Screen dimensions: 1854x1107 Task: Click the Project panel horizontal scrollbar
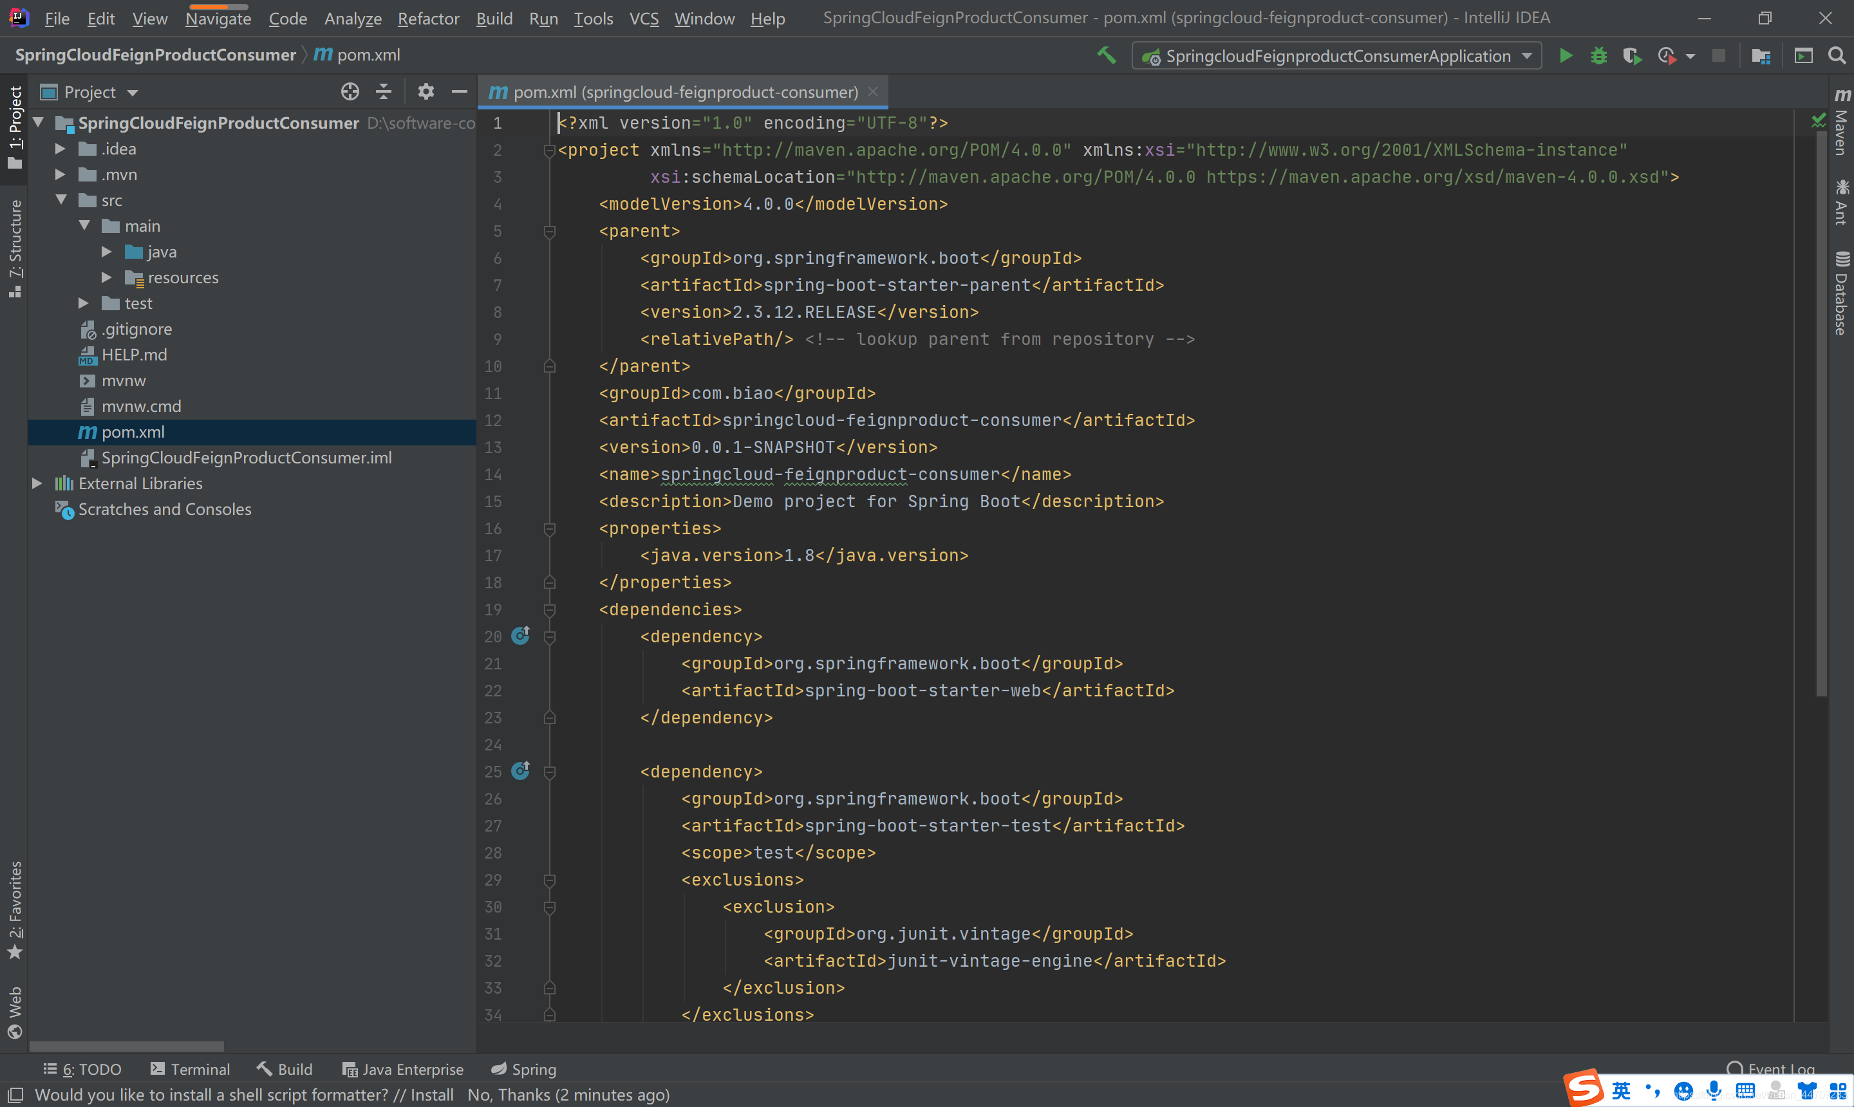[126, 1046]
